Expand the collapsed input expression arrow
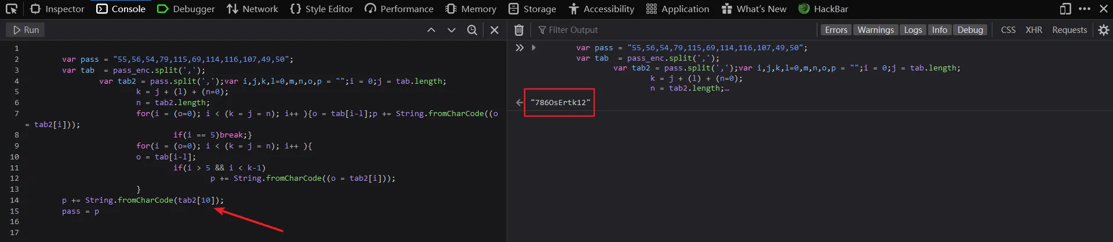 (x=533, y=47)
